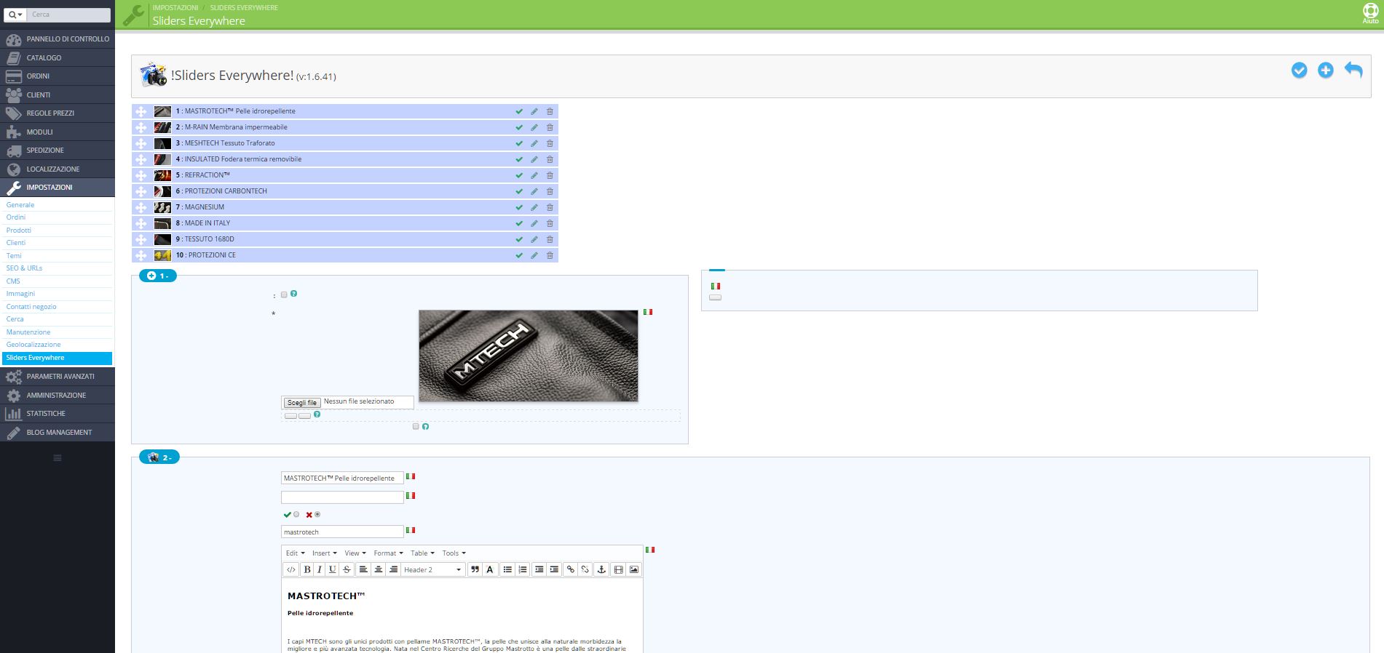The image size is (1384, 653).
Task: Open Statistiche in the sidebar
Action: pyautogui.click(x=58, y=414)
